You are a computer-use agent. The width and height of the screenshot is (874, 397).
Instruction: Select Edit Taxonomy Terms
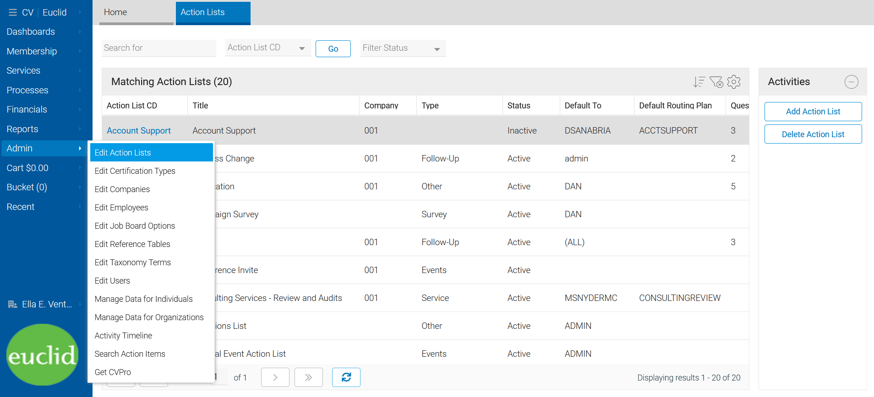pos(151,262)
